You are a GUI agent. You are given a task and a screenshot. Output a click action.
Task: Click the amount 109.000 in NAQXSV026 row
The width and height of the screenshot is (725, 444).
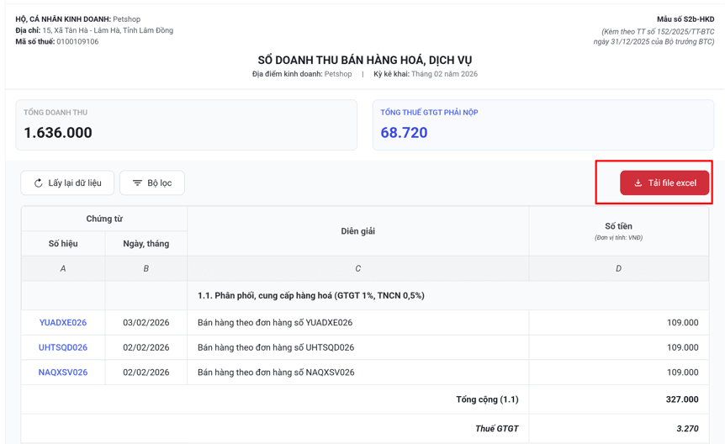[682, 373]
